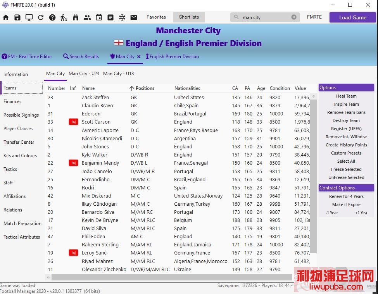Open the bug-shaped toolbar icon
The height and width of the screenshot is (294, 378).
pos(122,17)
